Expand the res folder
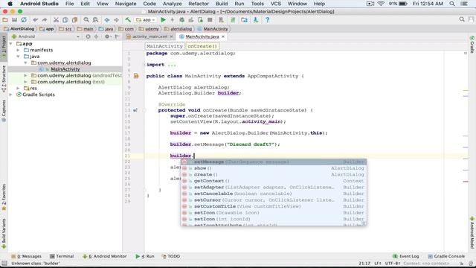This screenshot has height=268, width=476. (x=18, y=88)
